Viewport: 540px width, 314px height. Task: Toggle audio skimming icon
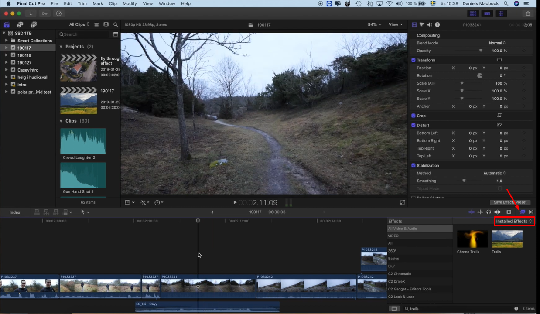click(x=479, y=212)
